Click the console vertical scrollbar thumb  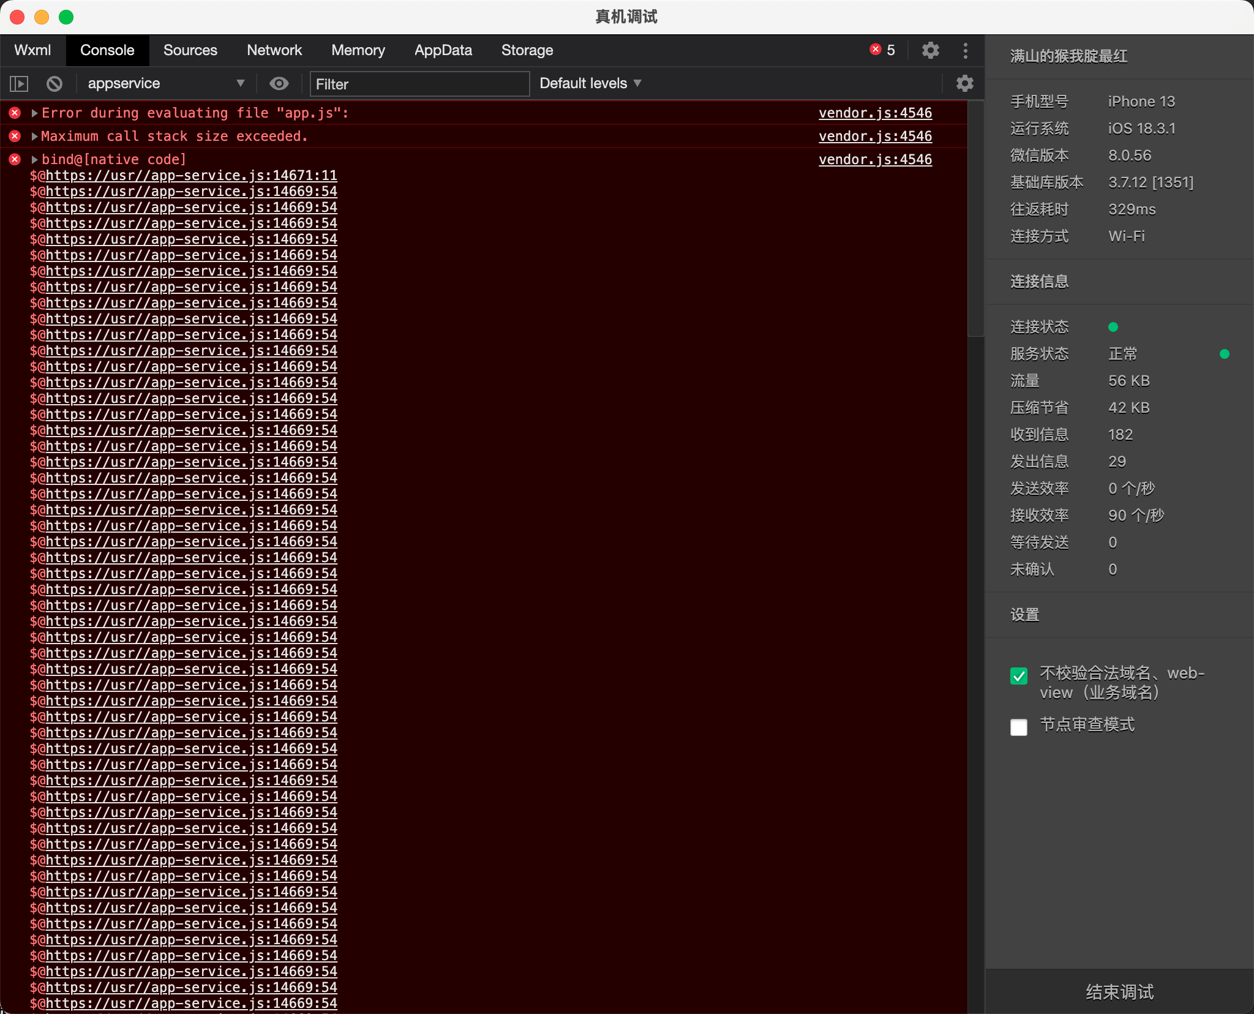click(x=975, y=219)
